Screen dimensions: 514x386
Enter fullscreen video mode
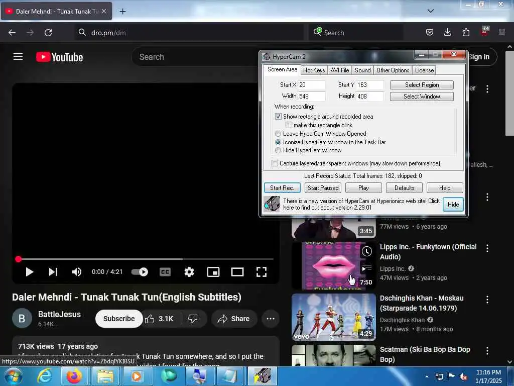click(261, 272)
